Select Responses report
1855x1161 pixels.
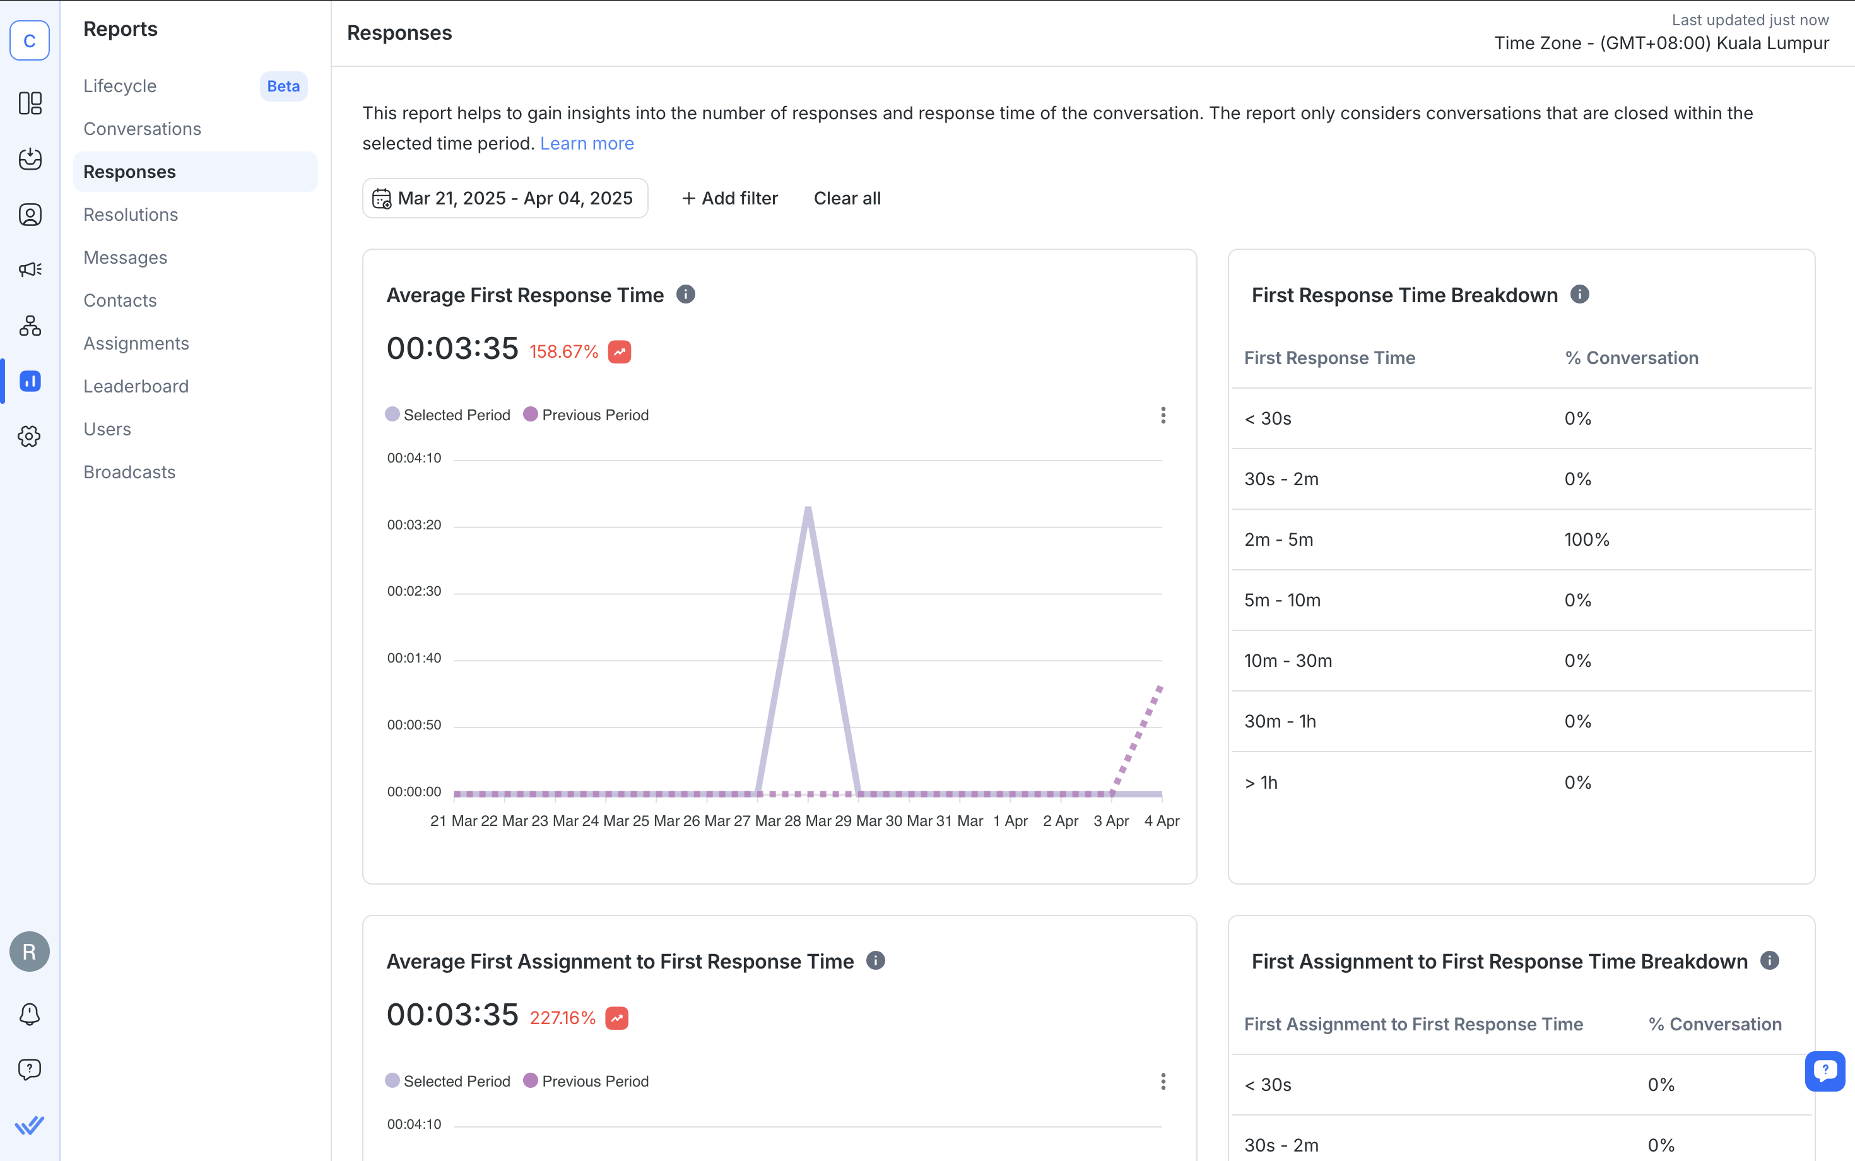195,172
